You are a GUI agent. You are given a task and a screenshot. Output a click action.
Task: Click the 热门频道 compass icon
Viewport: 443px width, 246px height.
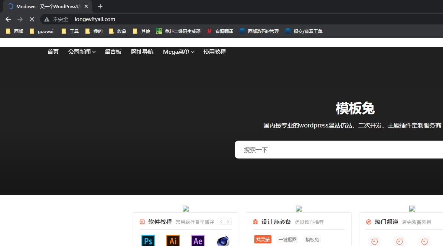coord(369,222)
